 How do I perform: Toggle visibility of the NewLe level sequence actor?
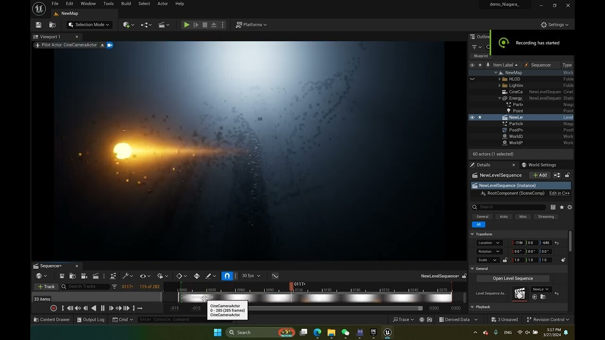click(x=472, y=118)
